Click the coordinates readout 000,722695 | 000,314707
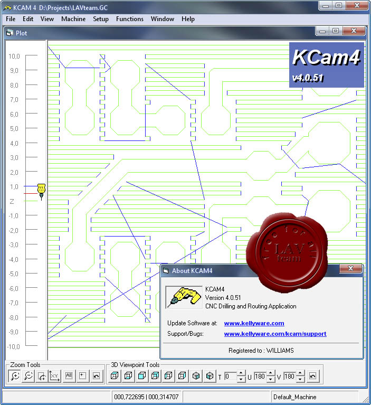The image size is (371, 405). [x=146, y=397]
